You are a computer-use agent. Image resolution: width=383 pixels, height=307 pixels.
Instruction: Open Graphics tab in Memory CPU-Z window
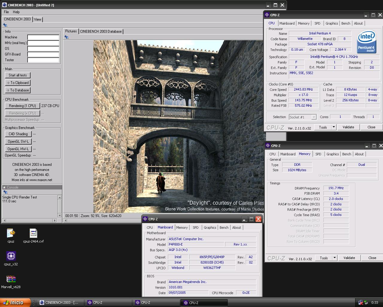332,154
